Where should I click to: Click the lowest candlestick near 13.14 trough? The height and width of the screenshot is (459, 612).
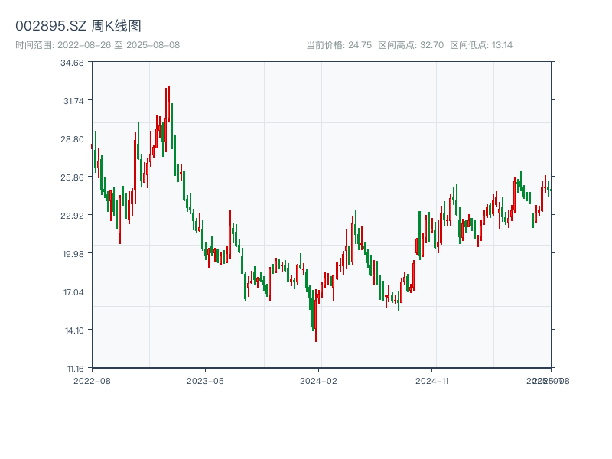[316, 315]
